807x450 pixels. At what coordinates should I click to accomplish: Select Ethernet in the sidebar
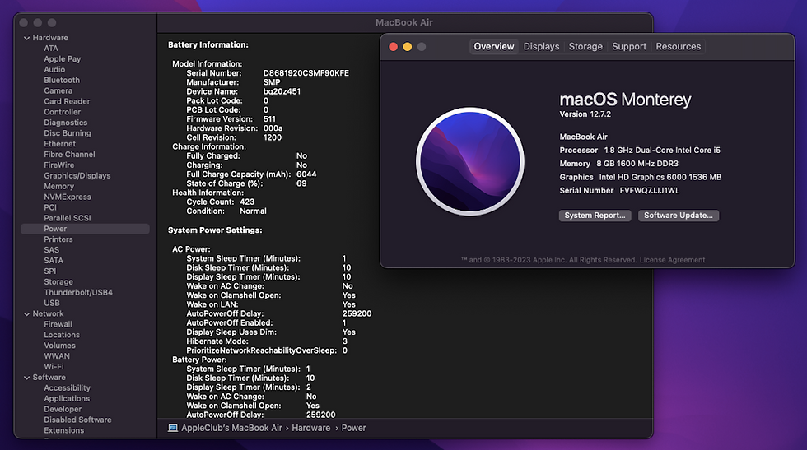59,144
